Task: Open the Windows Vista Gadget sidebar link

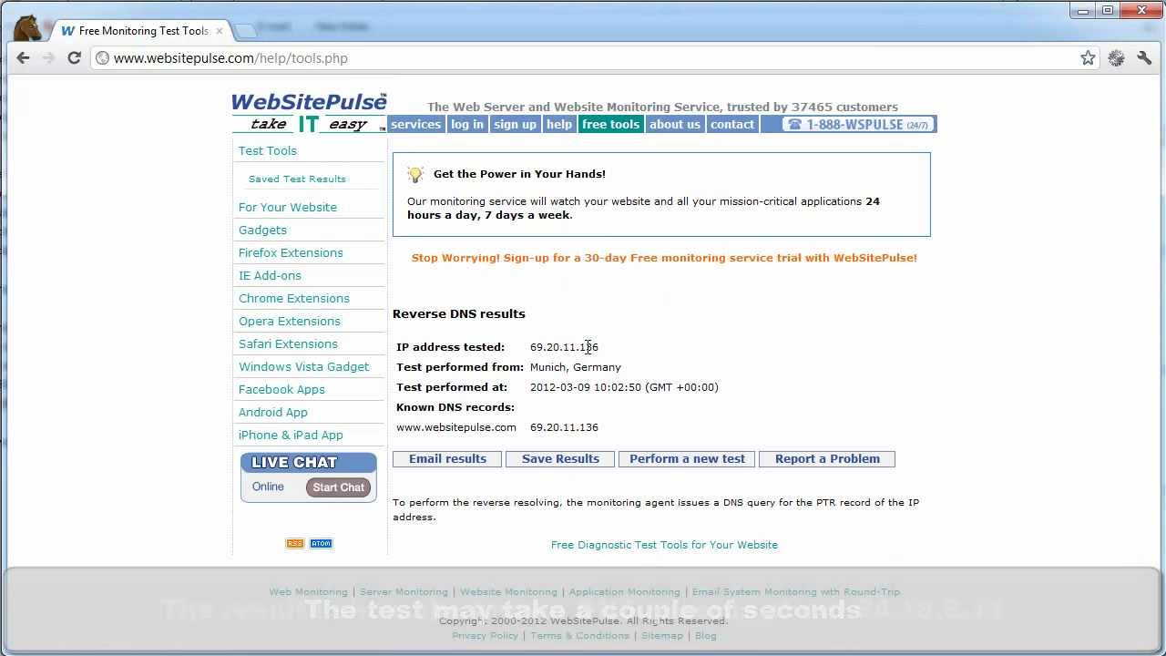Action: [303, 366]
